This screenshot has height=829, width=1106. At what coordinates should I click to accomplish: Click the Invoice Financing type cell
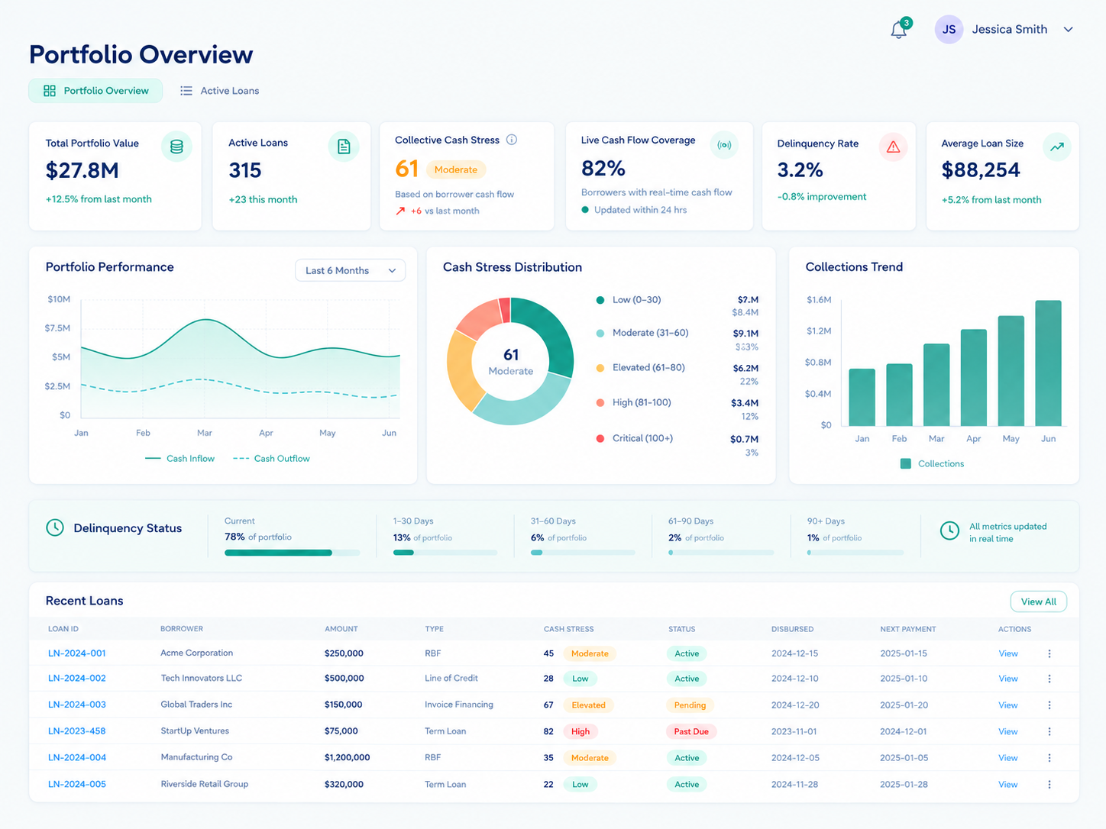(459, 705)
